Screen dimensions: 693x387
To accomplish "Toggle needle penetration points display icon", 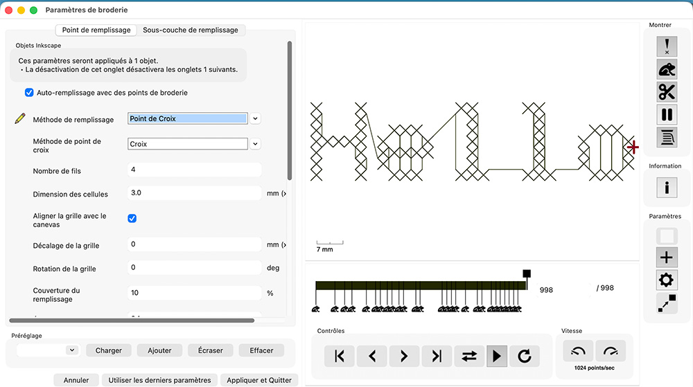I will 667,46.
